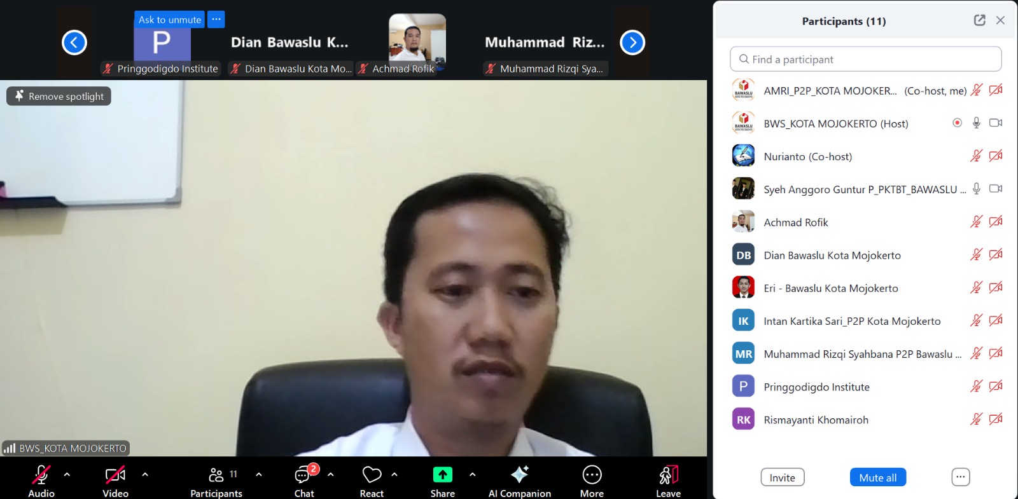Click camera-off icon for Eri - Bawaslu
The width and height of the screenshot is (1018, 499).
point(996,287)
